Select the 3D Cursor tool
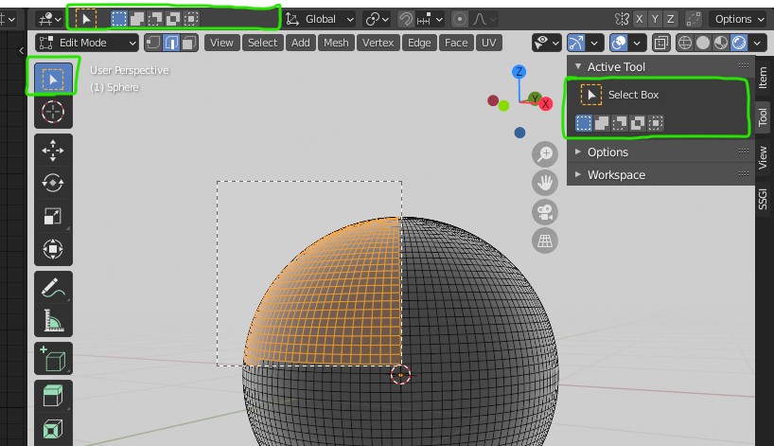 [53, 112]
